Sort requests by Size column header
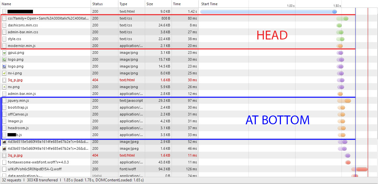Screen dimensions: 378x184 coord(150,4)
